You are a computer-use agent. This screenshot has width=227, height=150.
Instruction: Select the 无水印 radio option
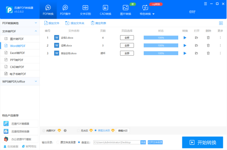tap(78, 131)
